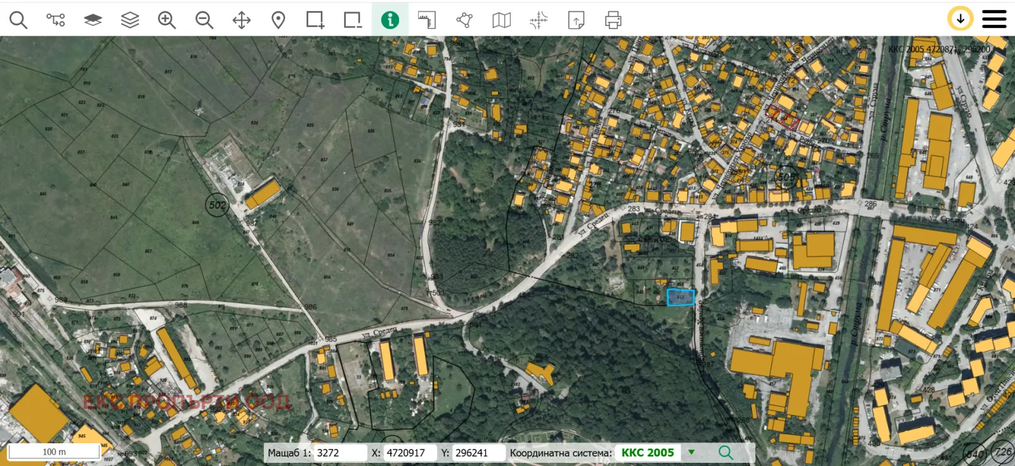Open the search magnifier tool in toolbar
The image size is (1015, 466).
(x=18, y=20)
